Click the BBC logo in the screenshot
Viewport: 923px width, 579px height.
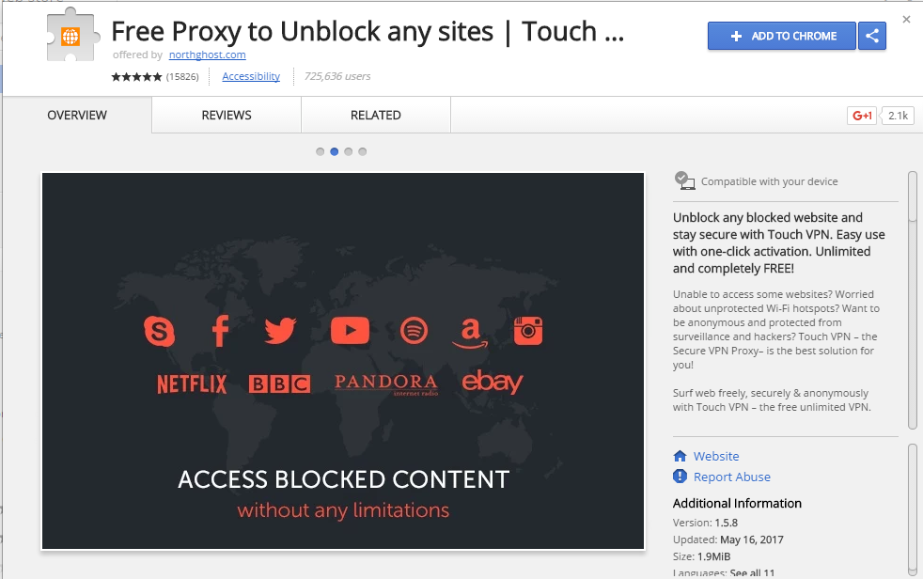[279, 384]
